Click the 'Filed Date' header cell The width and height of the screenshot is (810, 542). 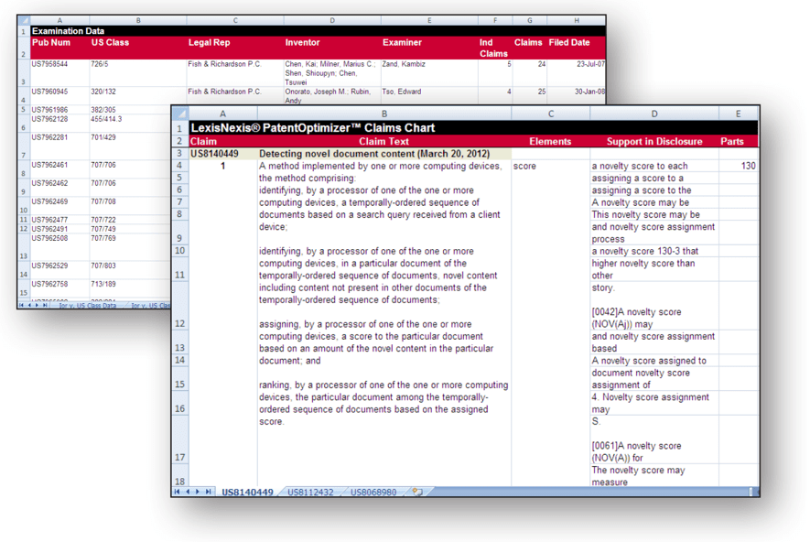click(x=576, y=48)
